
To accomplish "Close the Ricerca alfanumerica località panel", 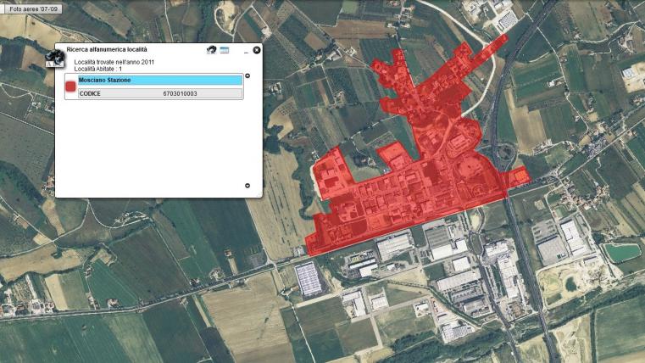I will coord(257,50).
